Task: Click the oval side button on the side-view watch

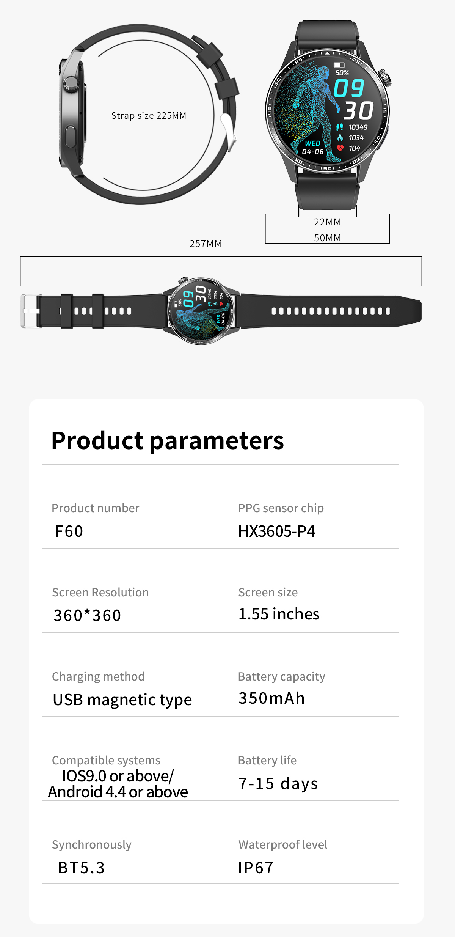Action: coord(70,138)
